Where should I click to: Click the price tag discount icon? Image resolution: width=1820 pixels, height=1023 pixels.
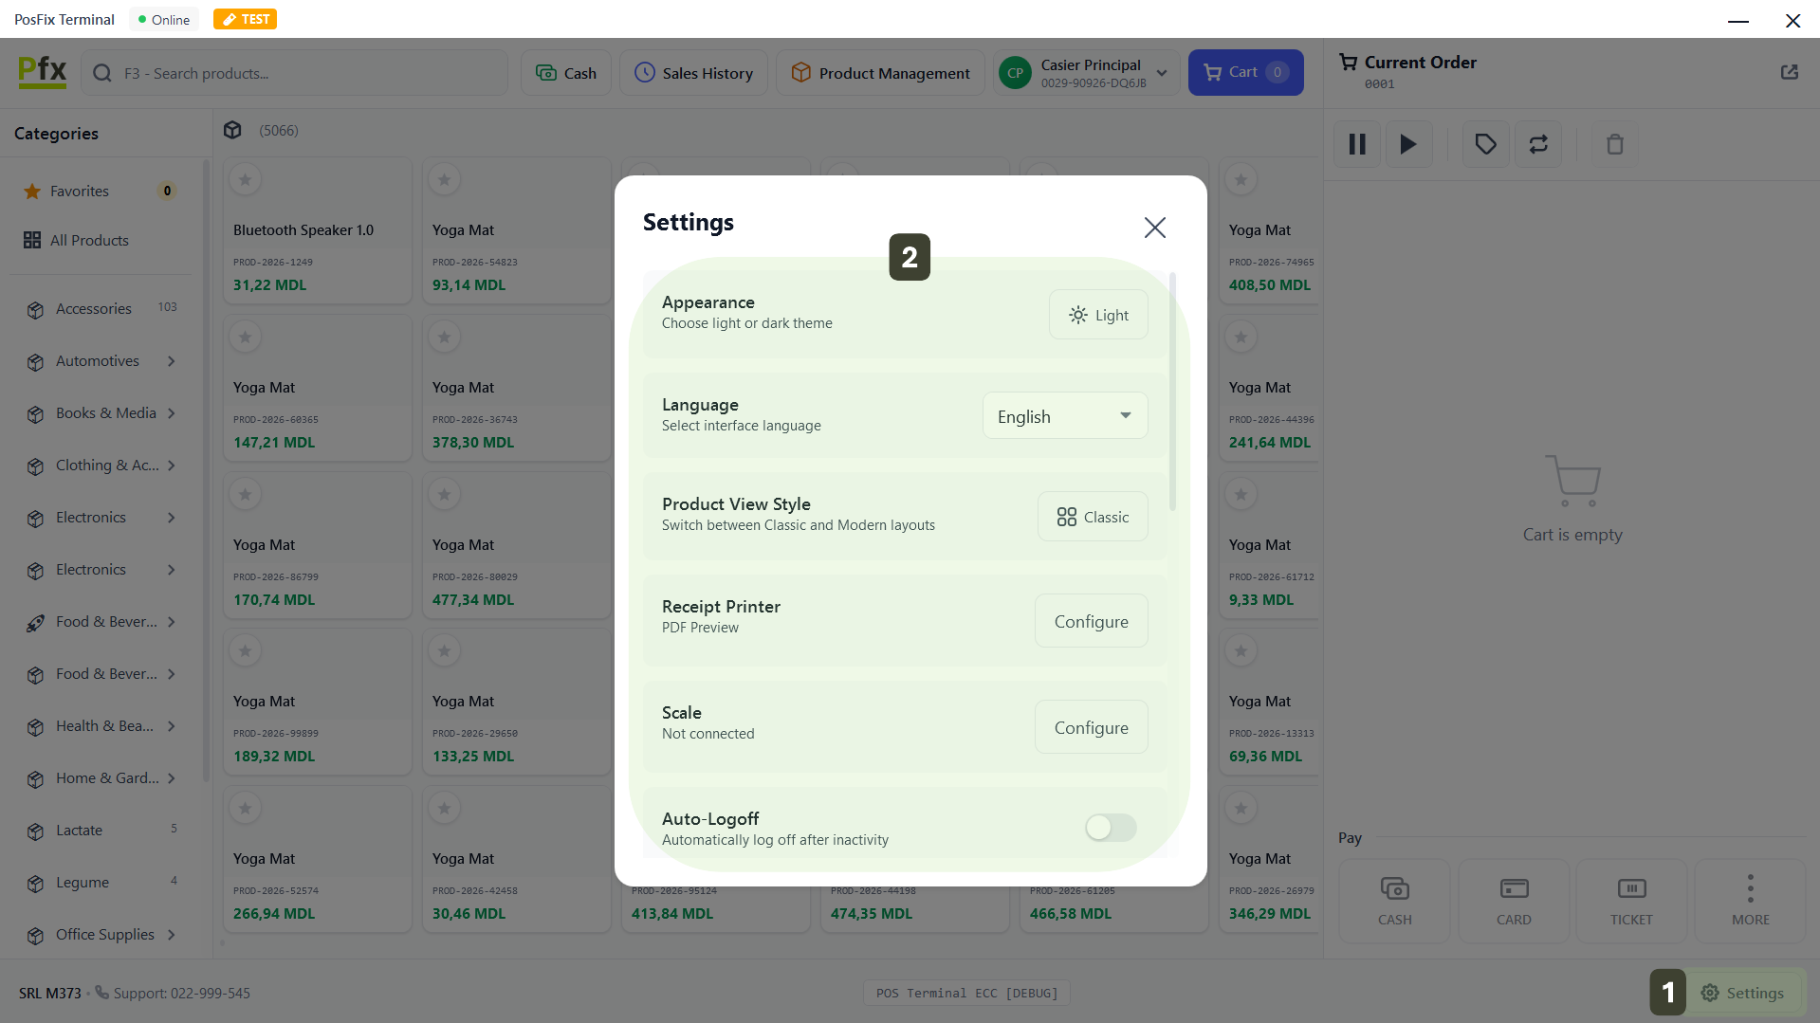[x=1485, y=144]
